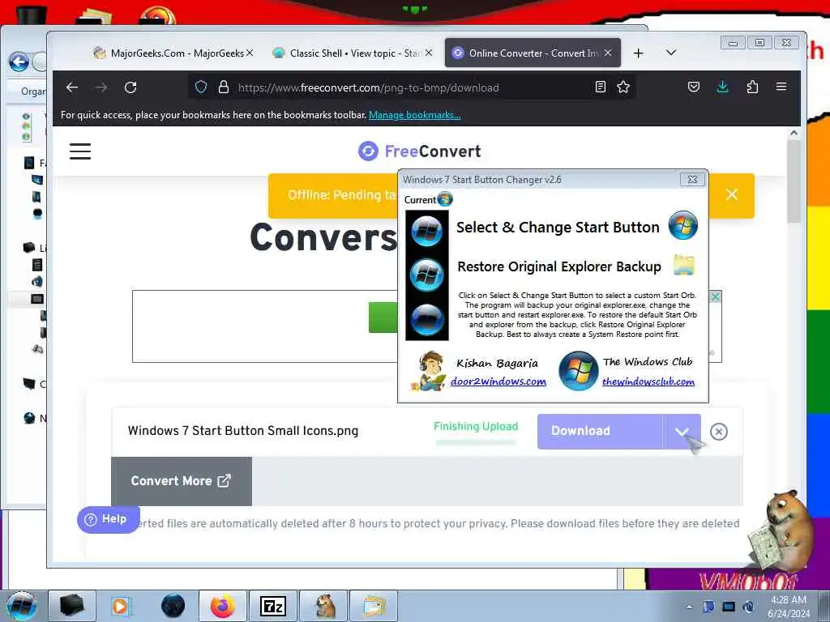This screenshot has height=622, width=830.
Task: Close the Online Converter tab
Action: click(x=608, y=53)
